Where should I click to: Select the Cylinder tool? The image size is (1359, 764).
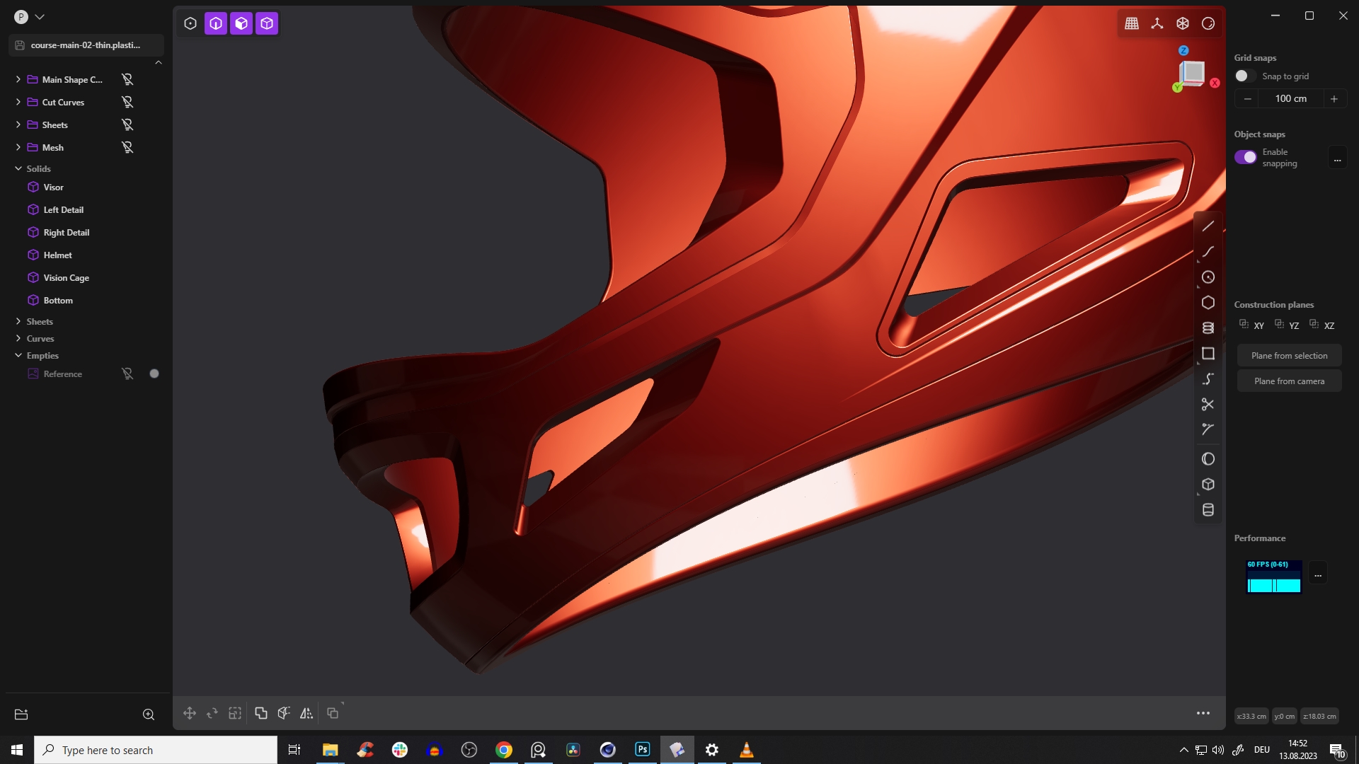tap(1208, 509)
